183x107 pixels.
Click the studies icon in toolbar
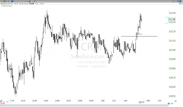coord(32,1)
